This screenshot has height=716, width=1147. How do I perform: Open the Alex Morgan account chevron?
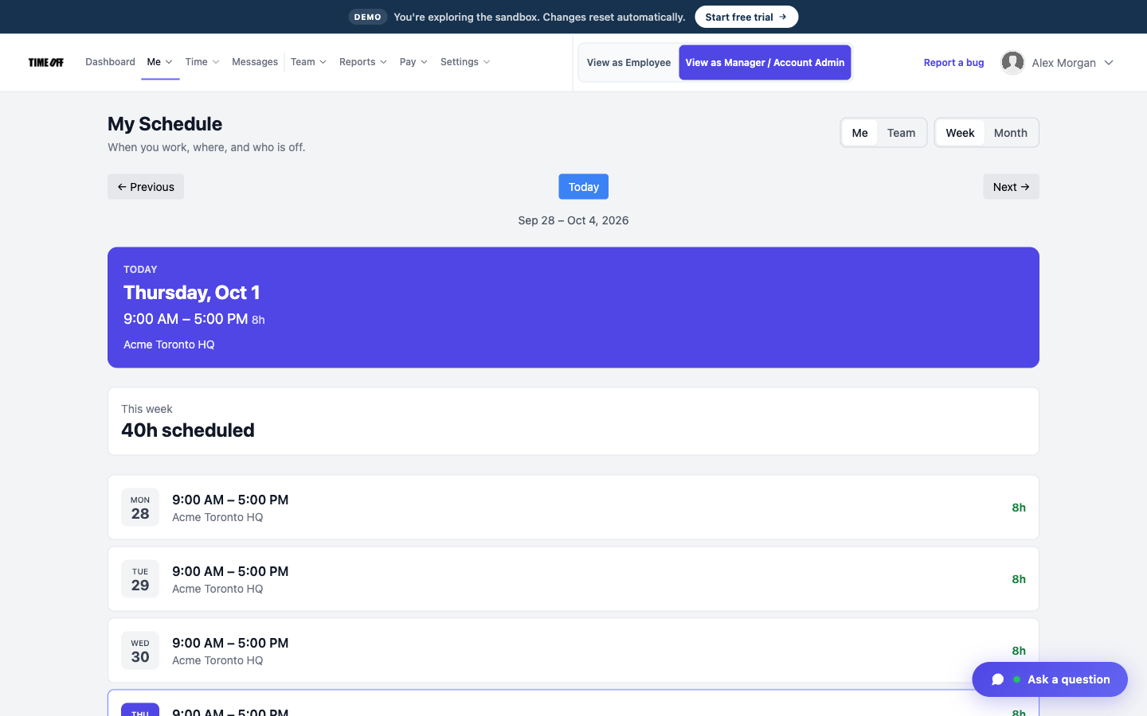1109,63
